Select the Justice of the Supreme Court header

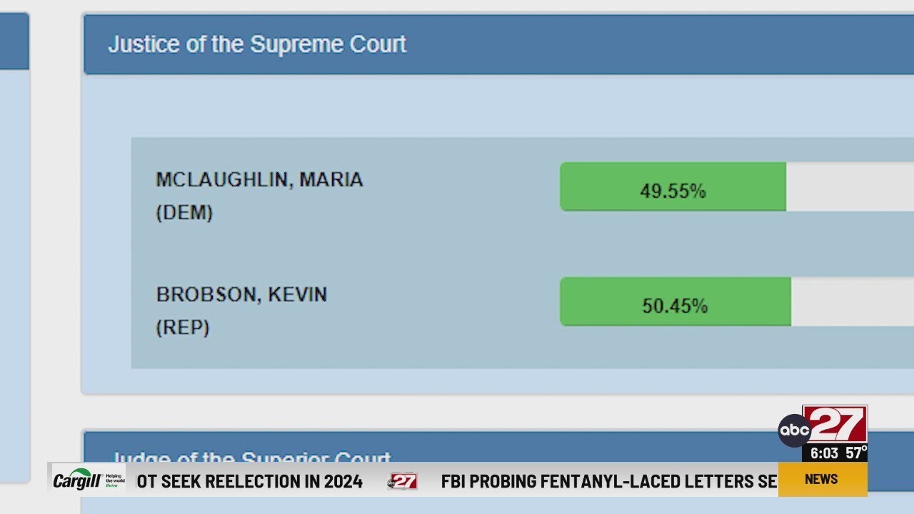coord(257,44)
